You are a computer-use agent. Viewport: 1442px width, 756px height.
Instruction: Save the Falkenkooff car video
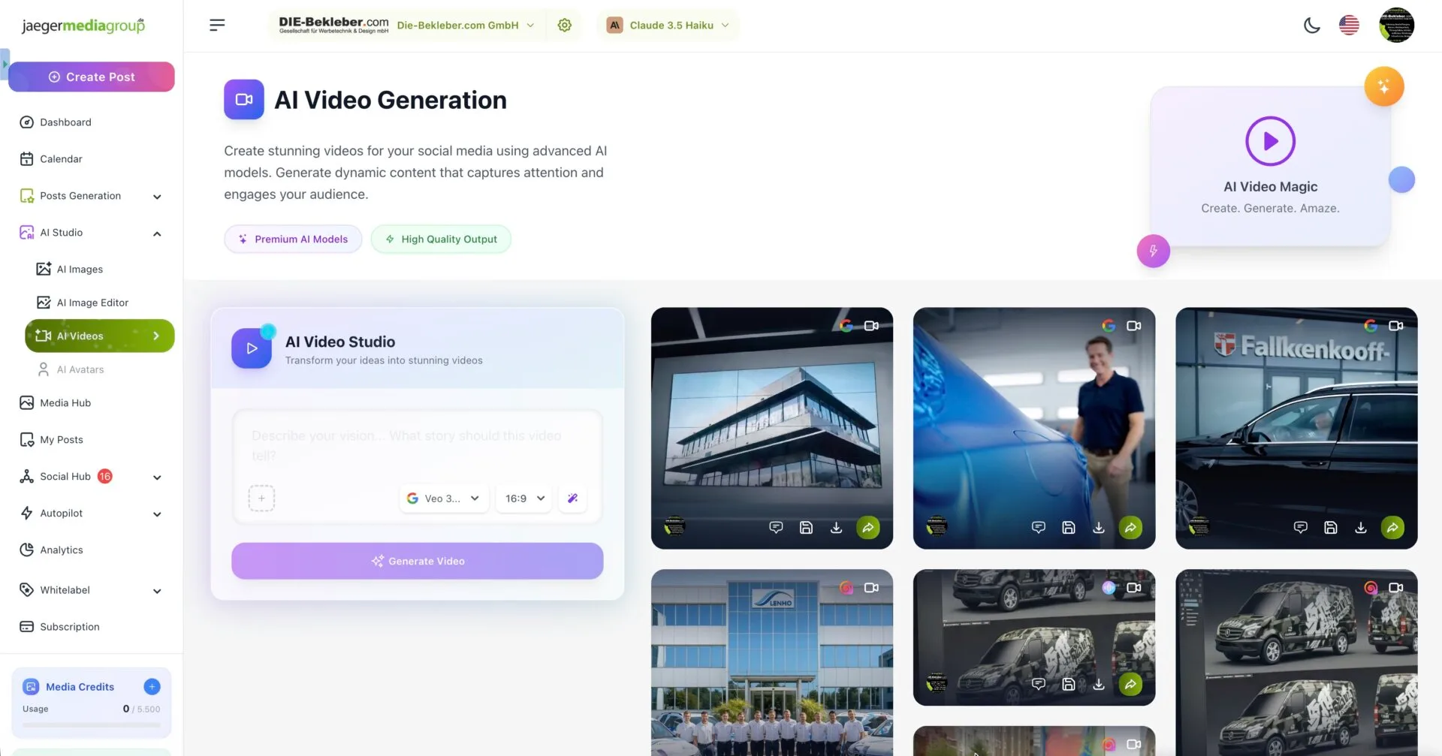coord(1330,528)
